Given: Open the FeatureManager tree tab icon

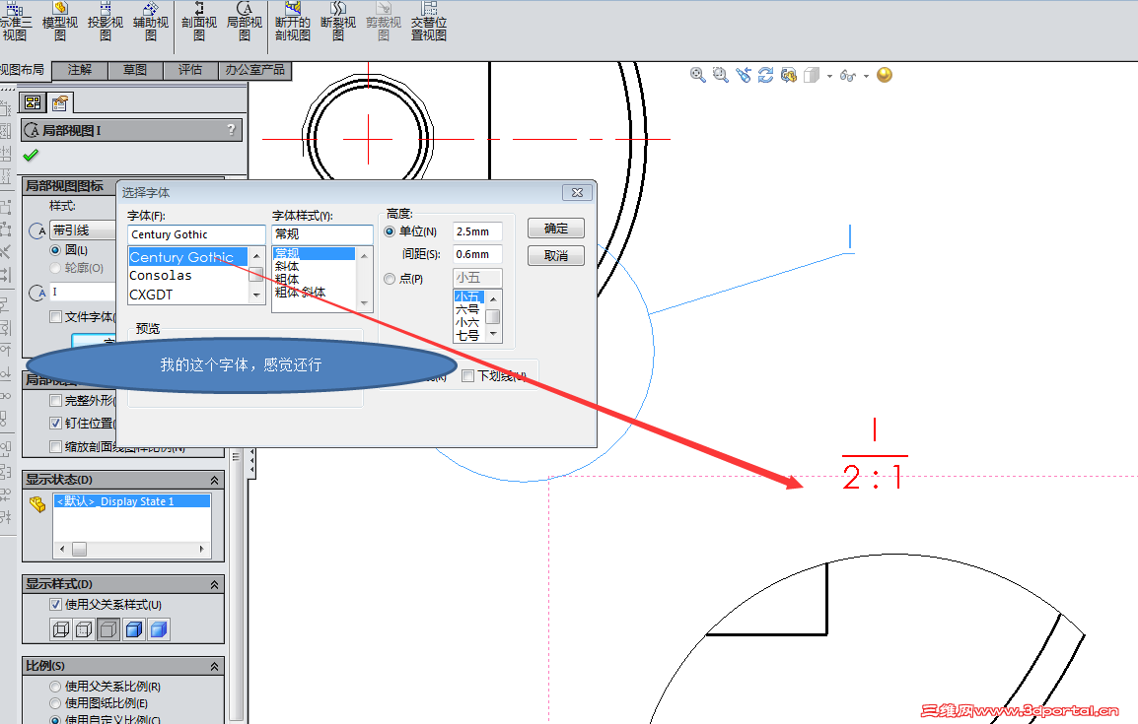Looking at the screenshot, I should point(34,102).
